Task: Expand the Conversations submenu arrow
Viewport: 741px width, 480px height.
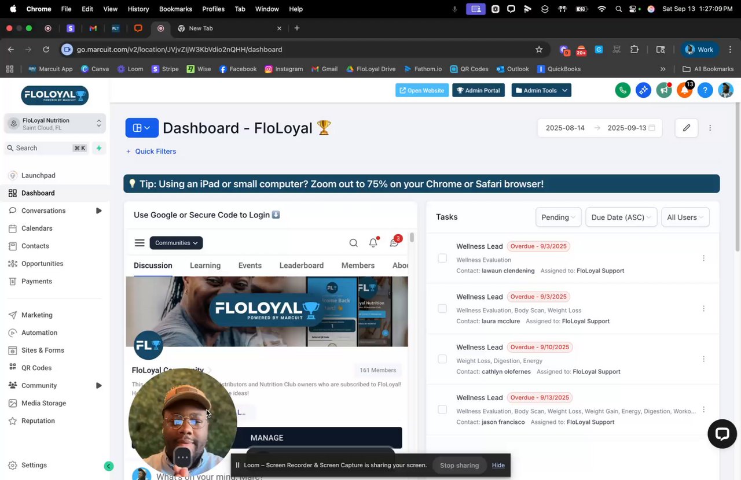Action: [99, 211]
